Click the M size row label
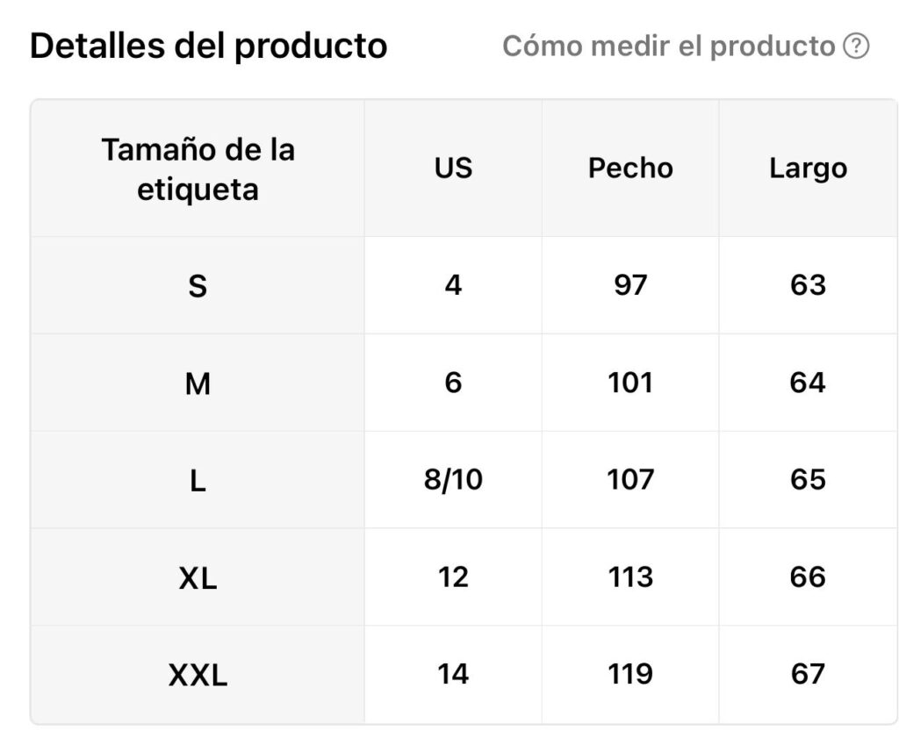This screenshot has width=899, height=745. 198,383
